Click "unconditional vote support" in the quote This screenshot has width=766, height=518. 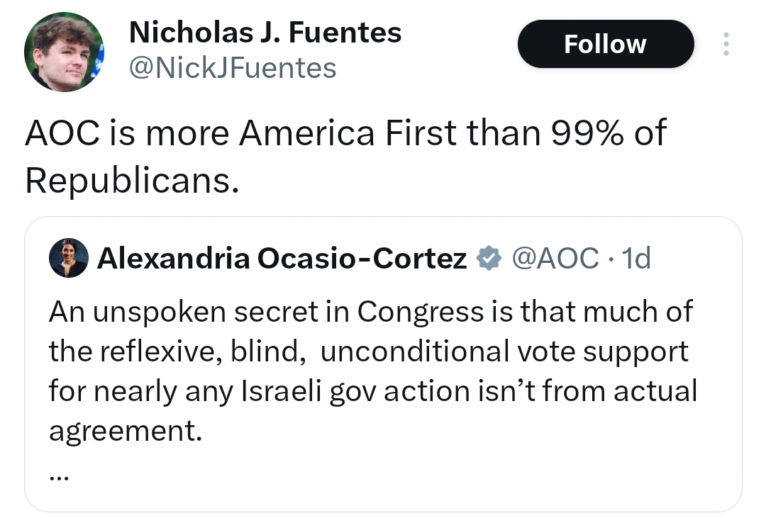click(x=504, y=351)
